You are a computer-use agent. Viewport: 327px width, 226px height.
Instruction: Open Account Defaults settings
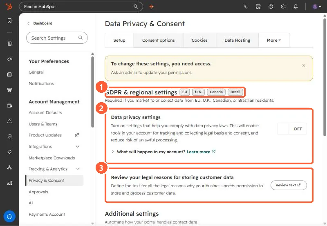(45, 112)
